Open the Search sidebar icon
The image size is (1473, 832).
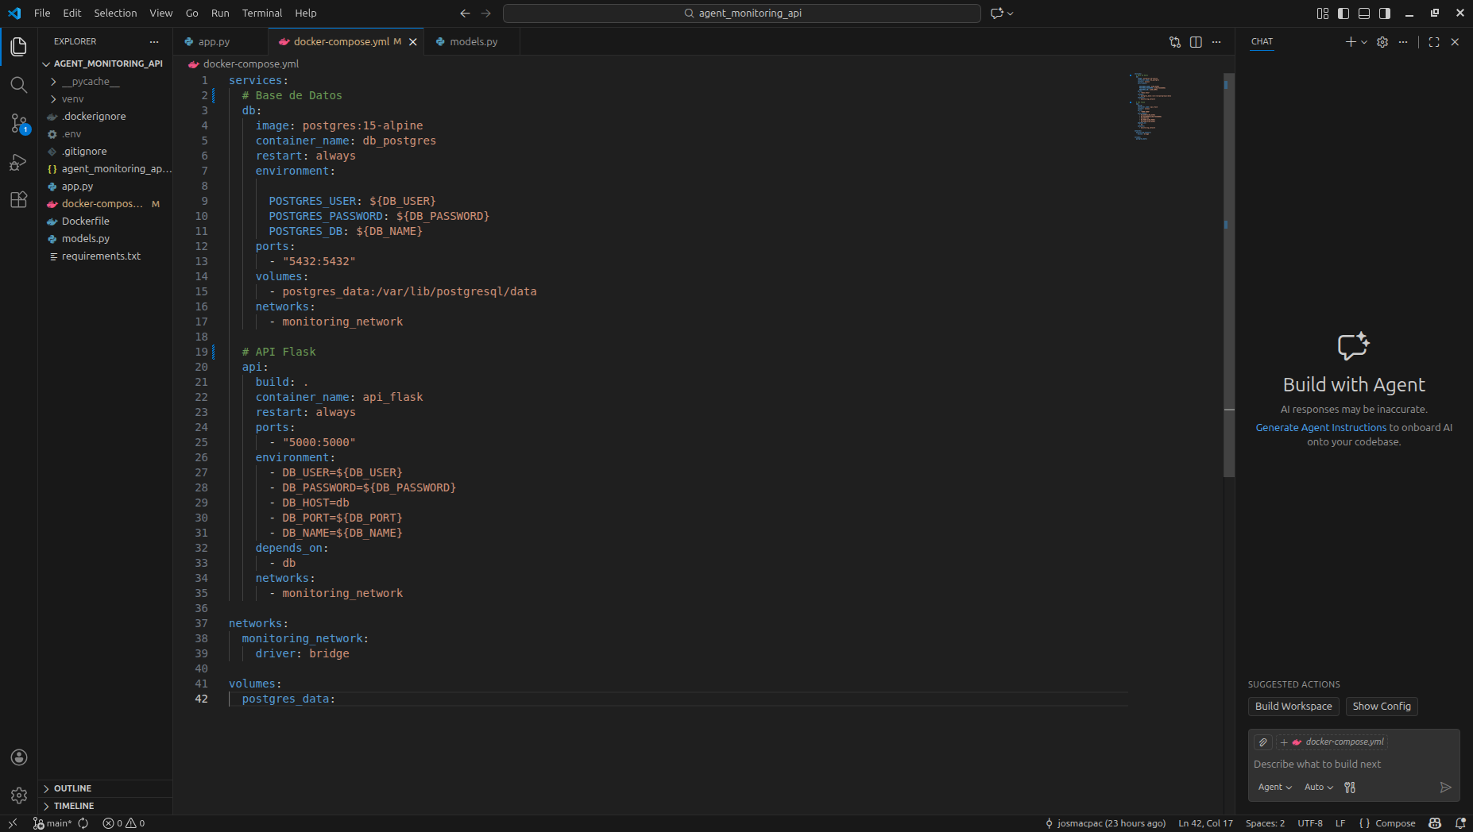[19, 85]
